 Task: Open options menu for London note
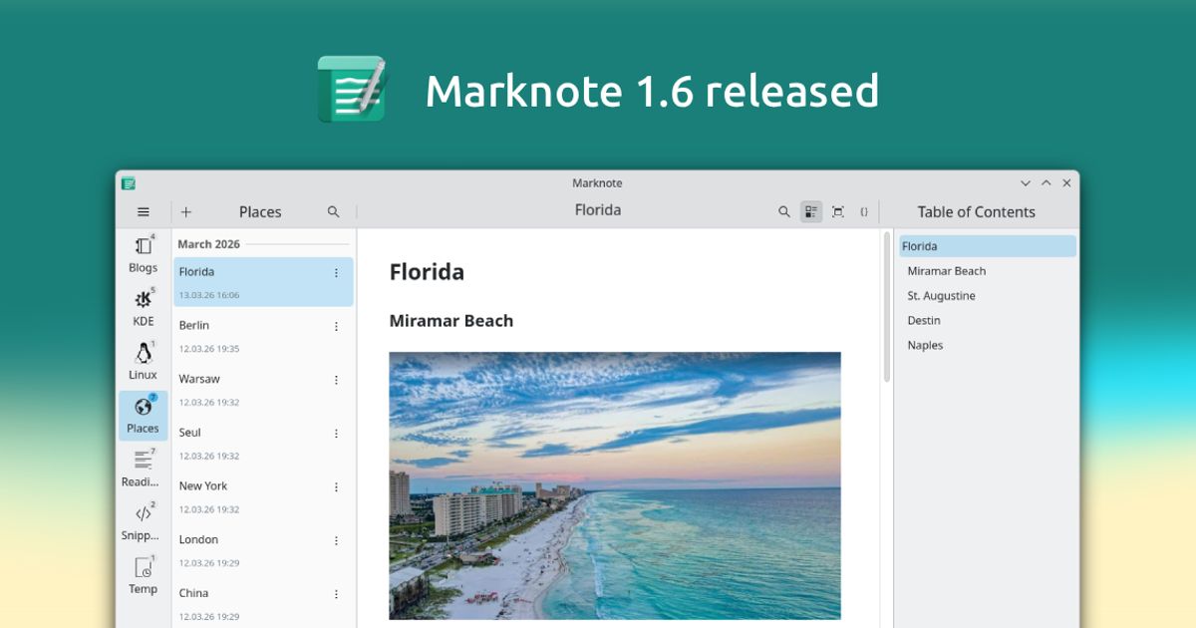point(336,541)
